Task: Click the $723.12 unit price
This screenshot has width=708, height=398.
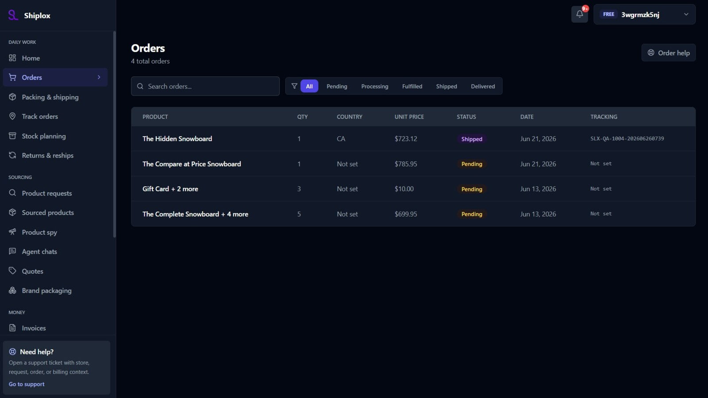Action: point(406,138)
